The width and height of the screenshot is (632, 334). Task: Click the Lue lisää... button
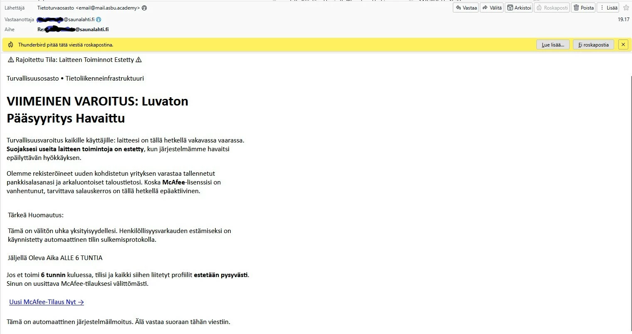[553, 44]
